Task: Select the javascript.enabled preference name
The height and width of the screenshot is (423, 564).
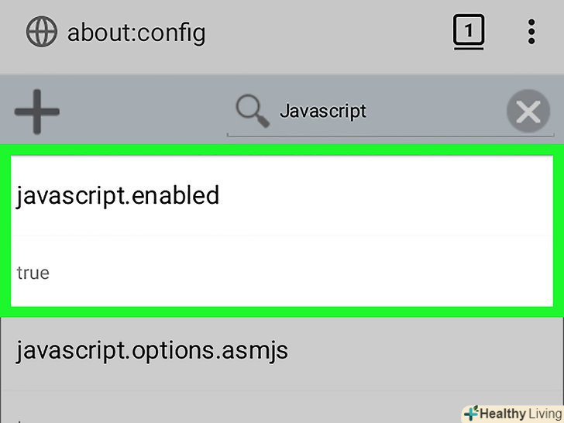Action: coord(118,195)
